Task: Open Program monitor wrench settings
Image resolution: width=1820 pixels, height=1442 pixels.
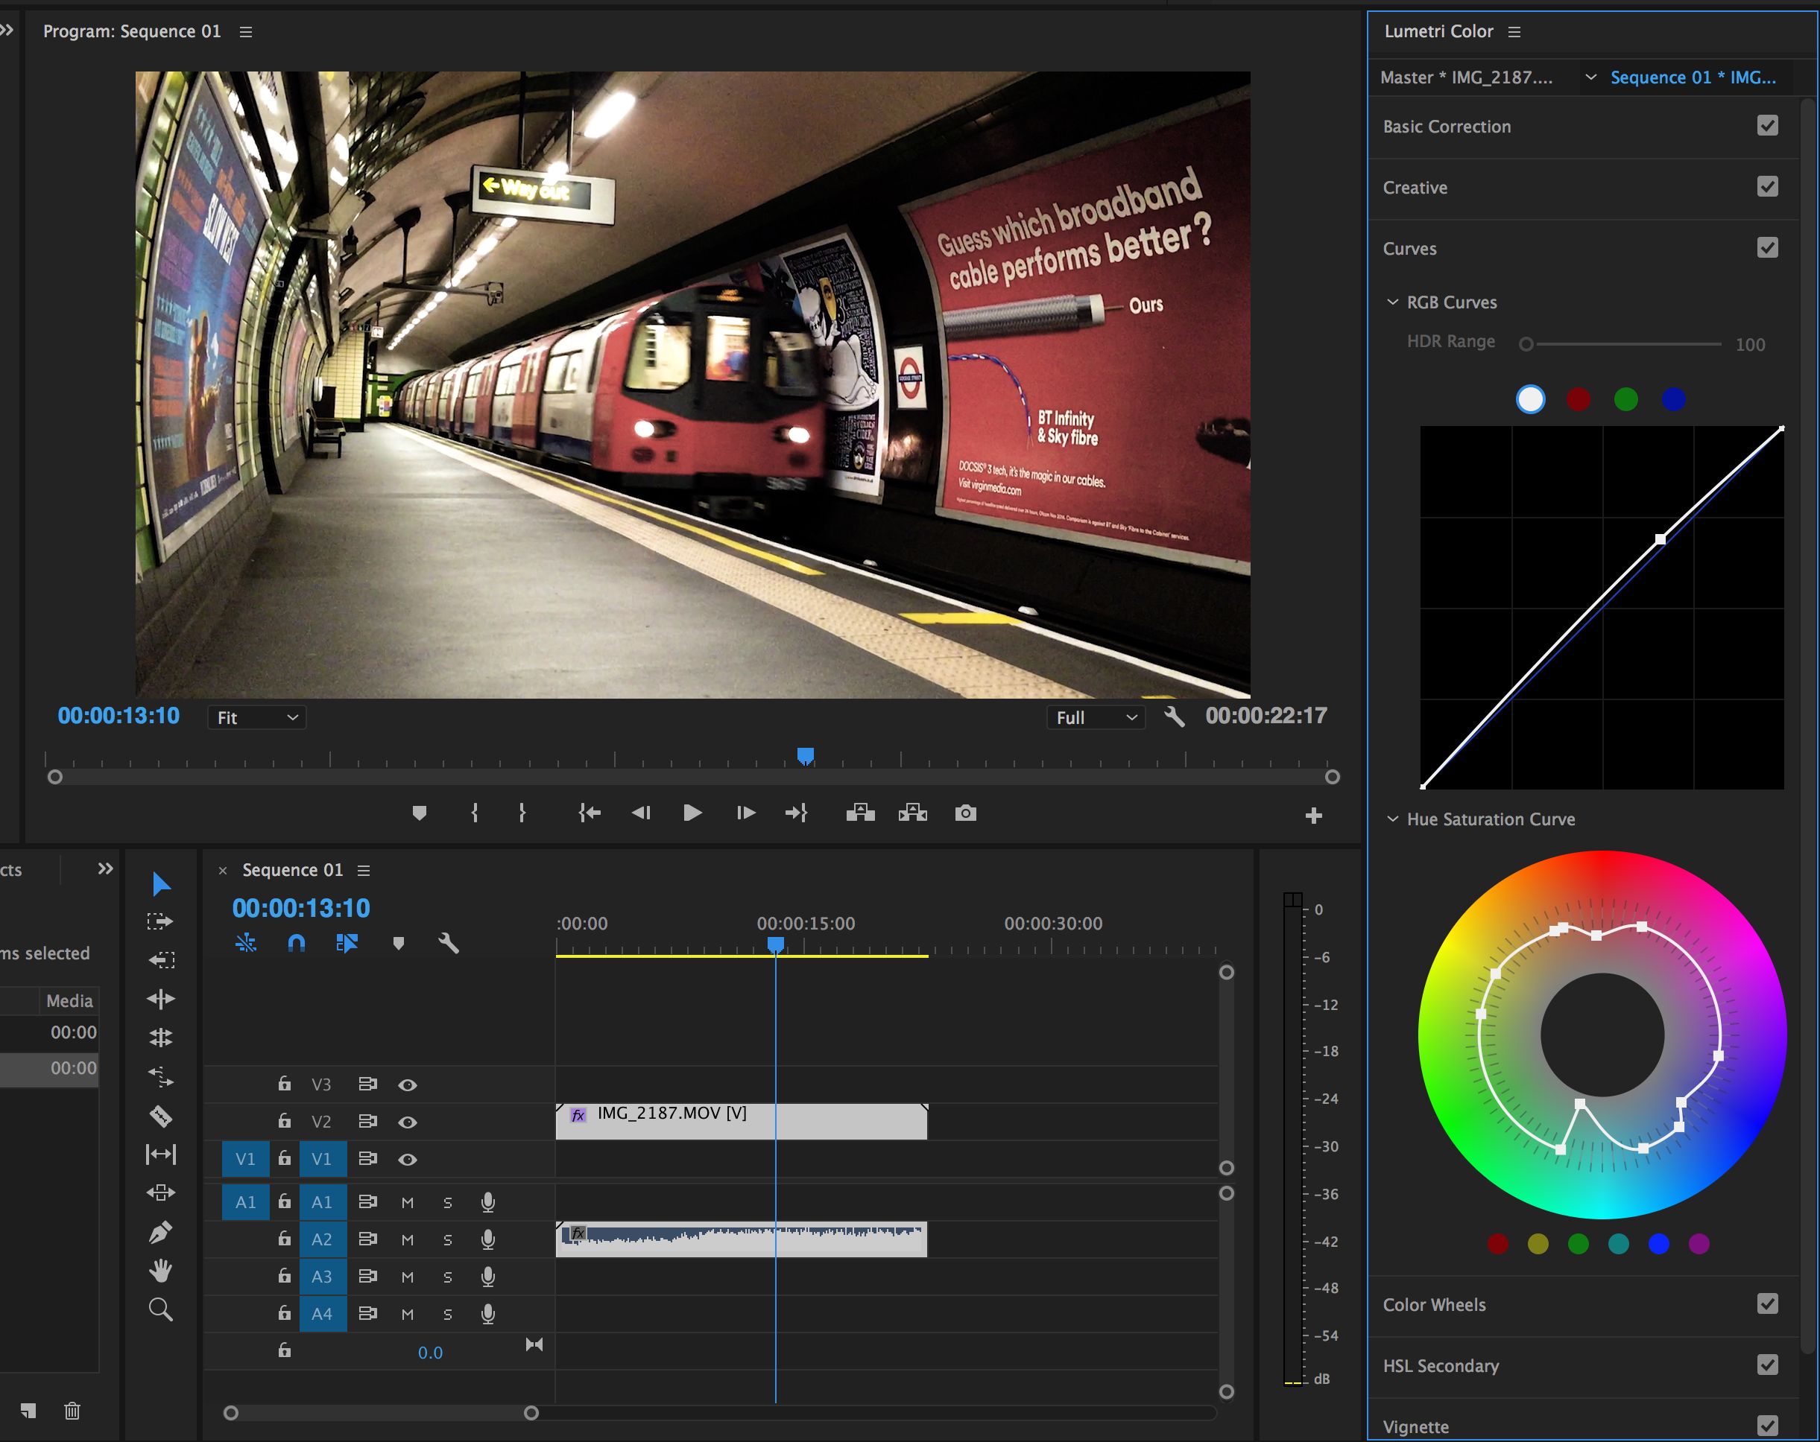Action: [x=1173, y=717]
